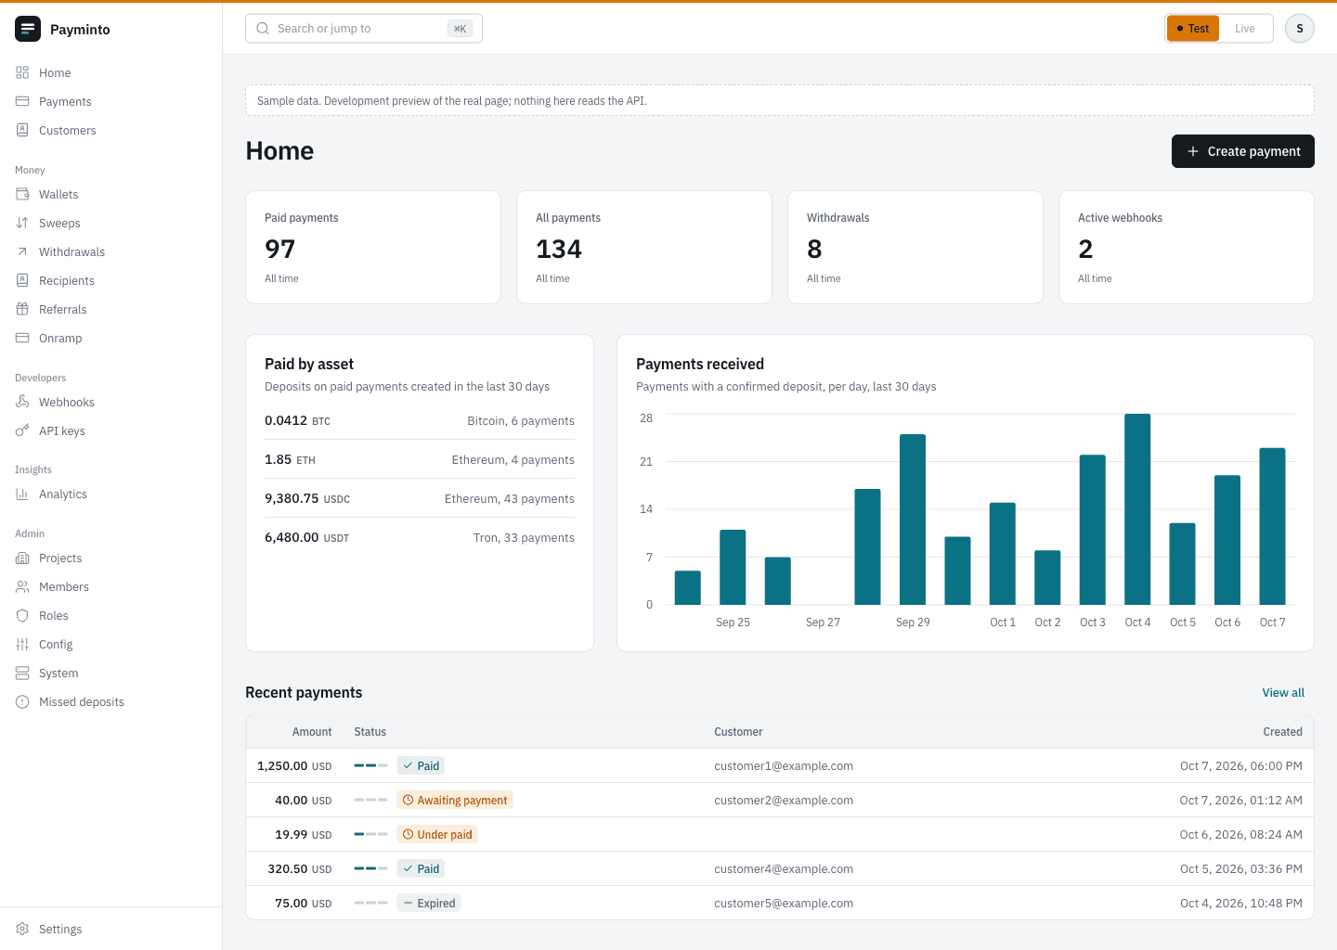
Task: Open the Withdrawals stat card
Action: (915, 247)
